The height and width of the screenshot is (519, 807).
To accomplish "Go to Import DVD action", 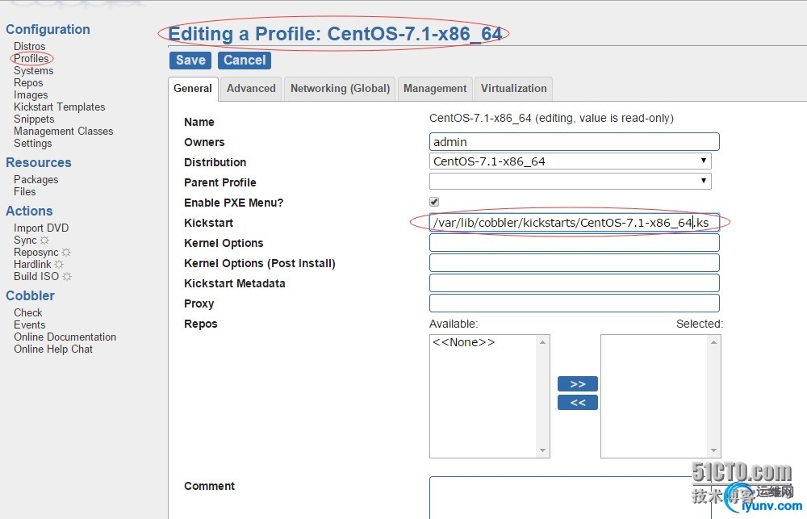I will 40,228.
